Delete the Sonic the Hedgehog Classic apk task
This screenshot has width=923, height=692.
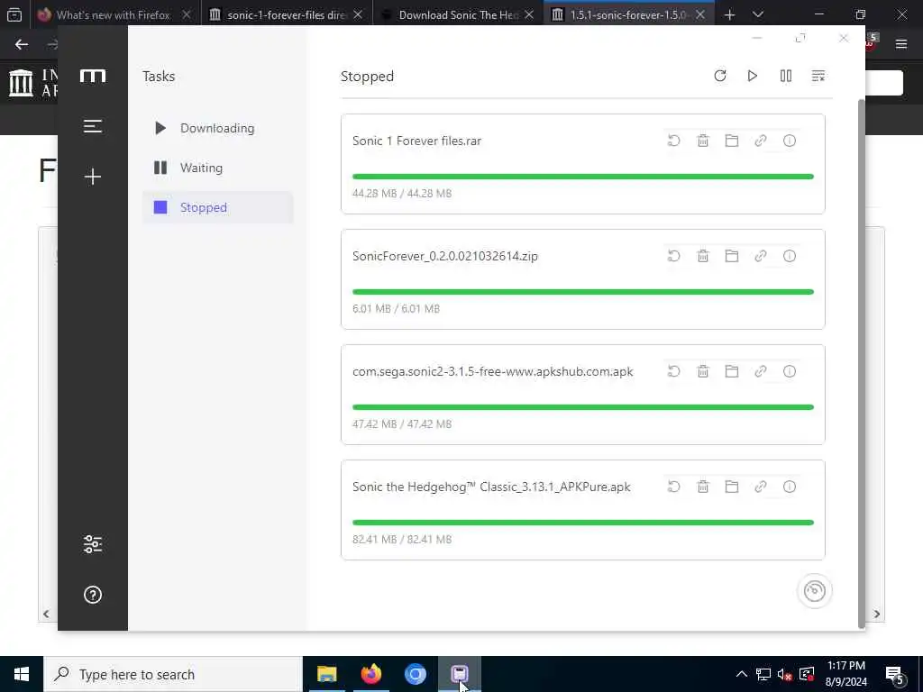pyautogui.click(x=703, y=487)
